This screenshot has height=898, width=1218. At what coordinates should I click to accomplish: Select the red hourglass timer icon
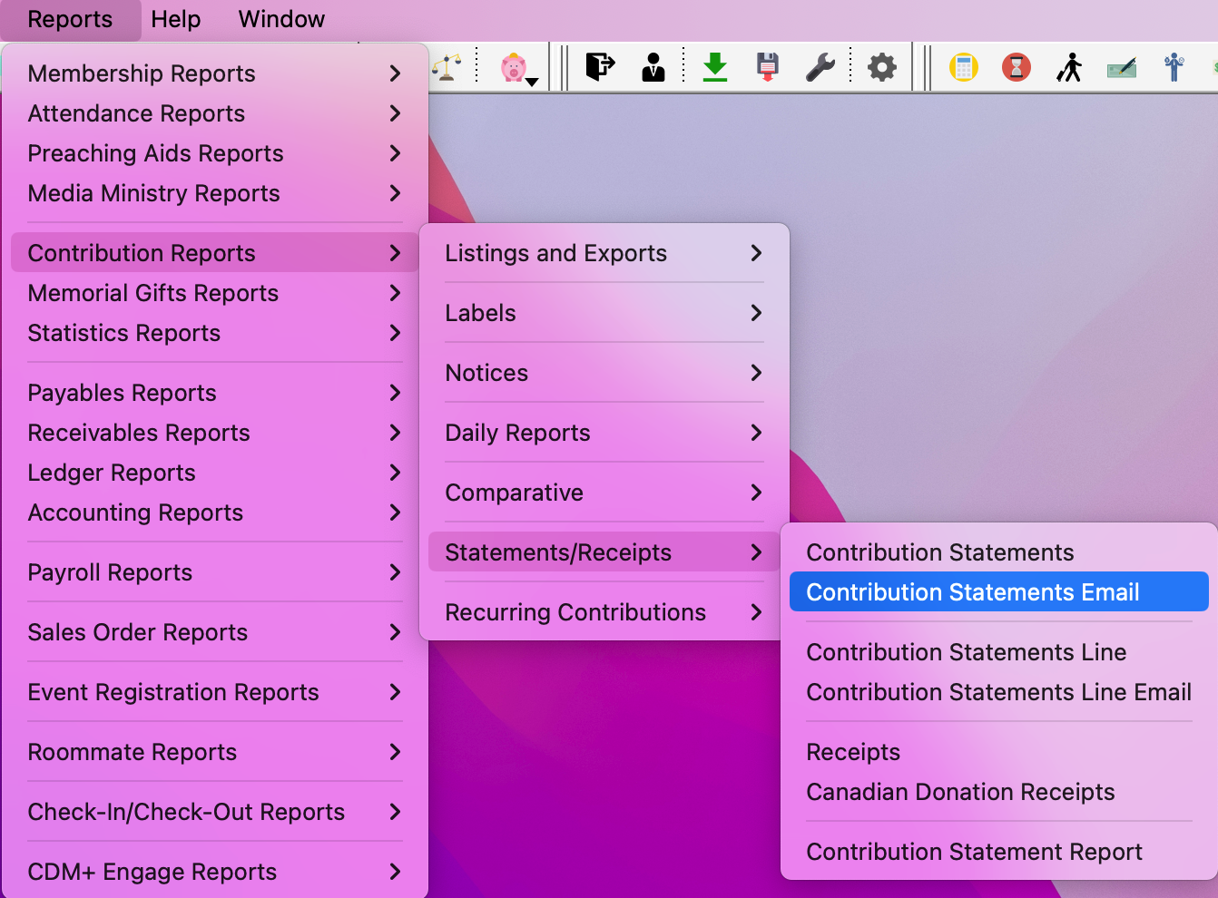(1016, 66)
